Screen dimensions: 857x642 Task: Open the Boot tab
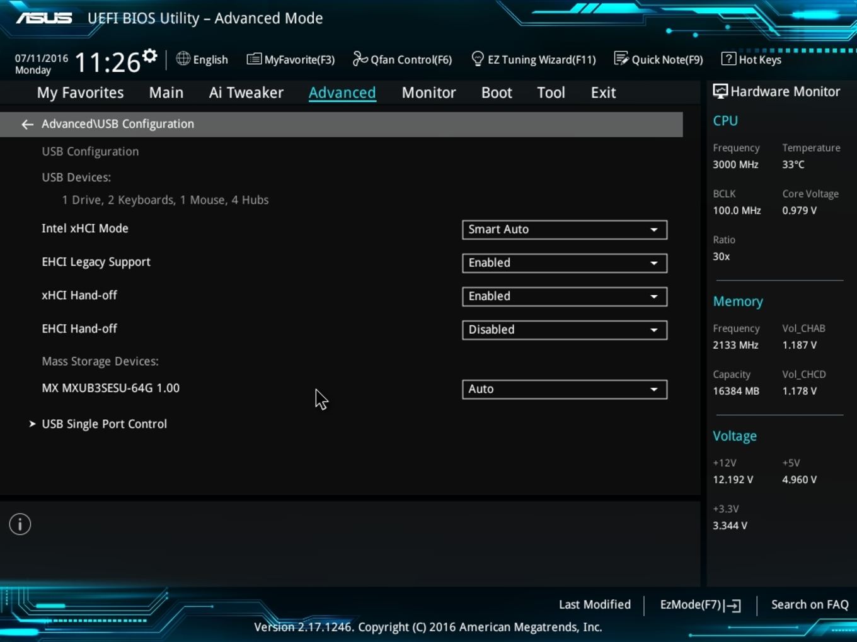pos(497,93)
